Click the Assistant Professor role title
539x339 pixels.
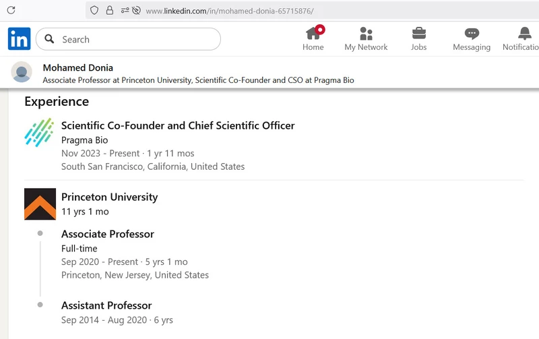(106, 306)
